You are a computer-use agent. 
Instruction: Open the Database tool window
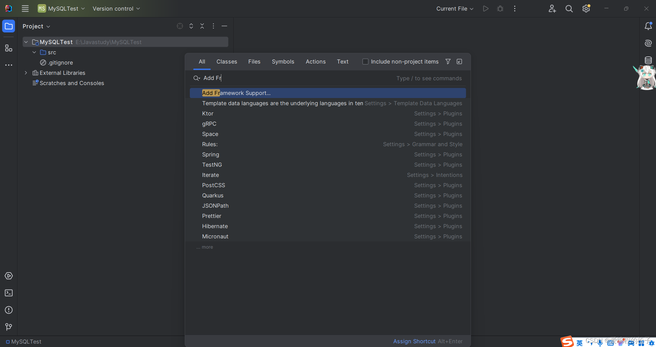[x=648, y=60]
